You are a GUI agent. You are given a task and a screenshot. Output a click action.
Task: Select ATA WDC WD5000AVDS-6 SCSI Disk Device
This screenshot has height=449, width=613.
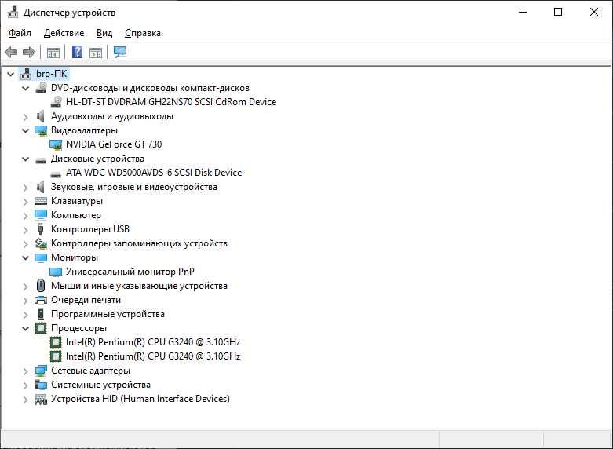154,173
